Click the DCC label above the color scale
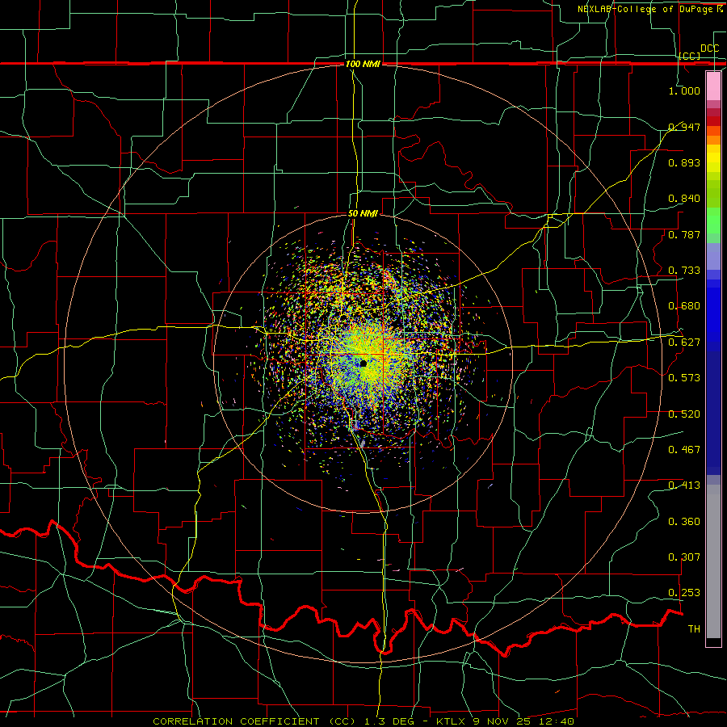The width and height of the screenshot is (727, 727). pos(709,48)
